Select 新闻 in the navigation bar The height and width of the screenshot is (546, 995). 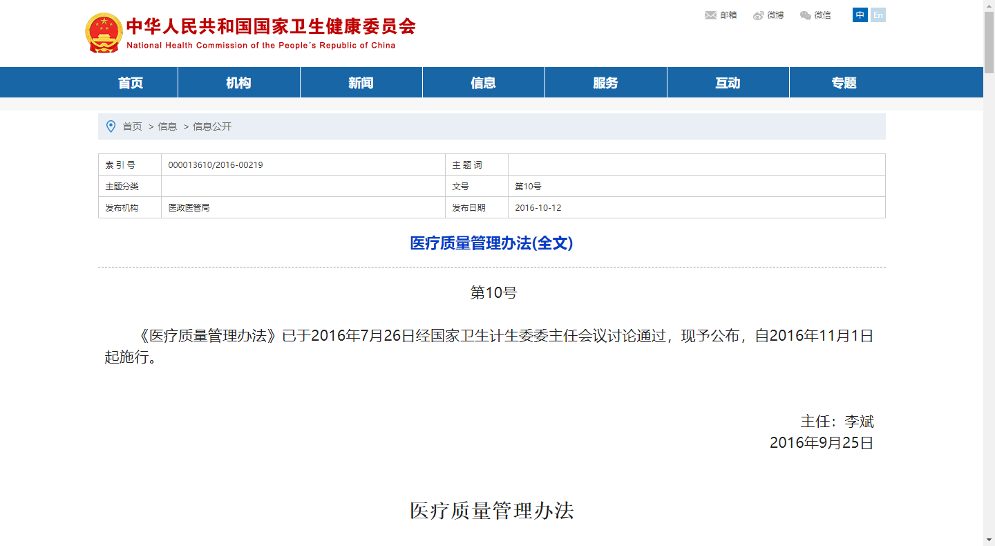tap(361, 83)
